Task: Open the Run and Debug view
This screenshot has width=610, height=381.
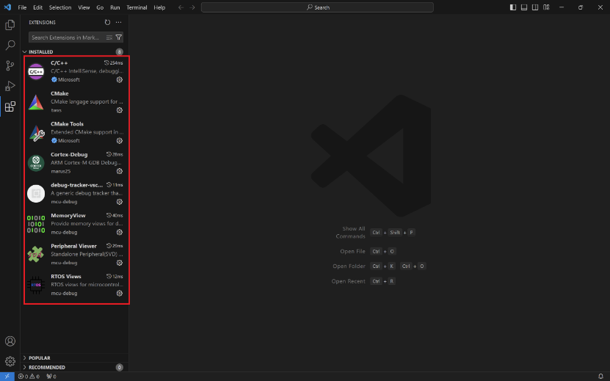Action: (10, 86)
